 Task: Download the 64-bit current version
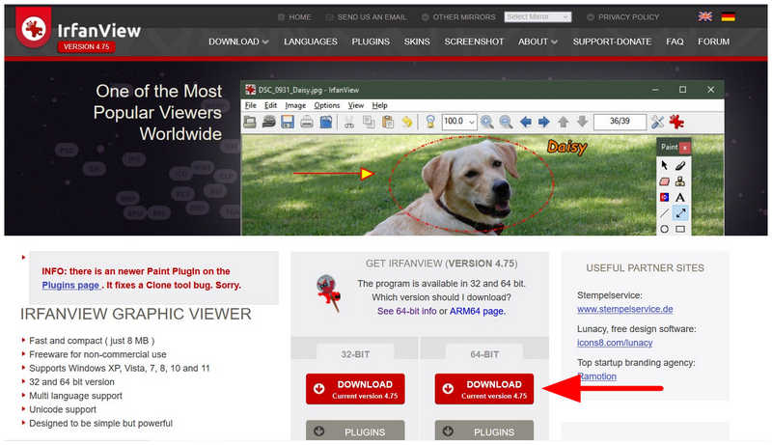pos(484,389)
